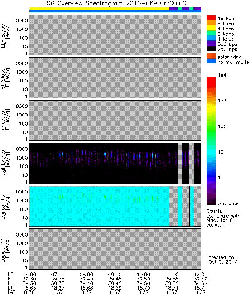250x295 pixels.
Task: Click the LEF Stops axis label
Action: 5,35
